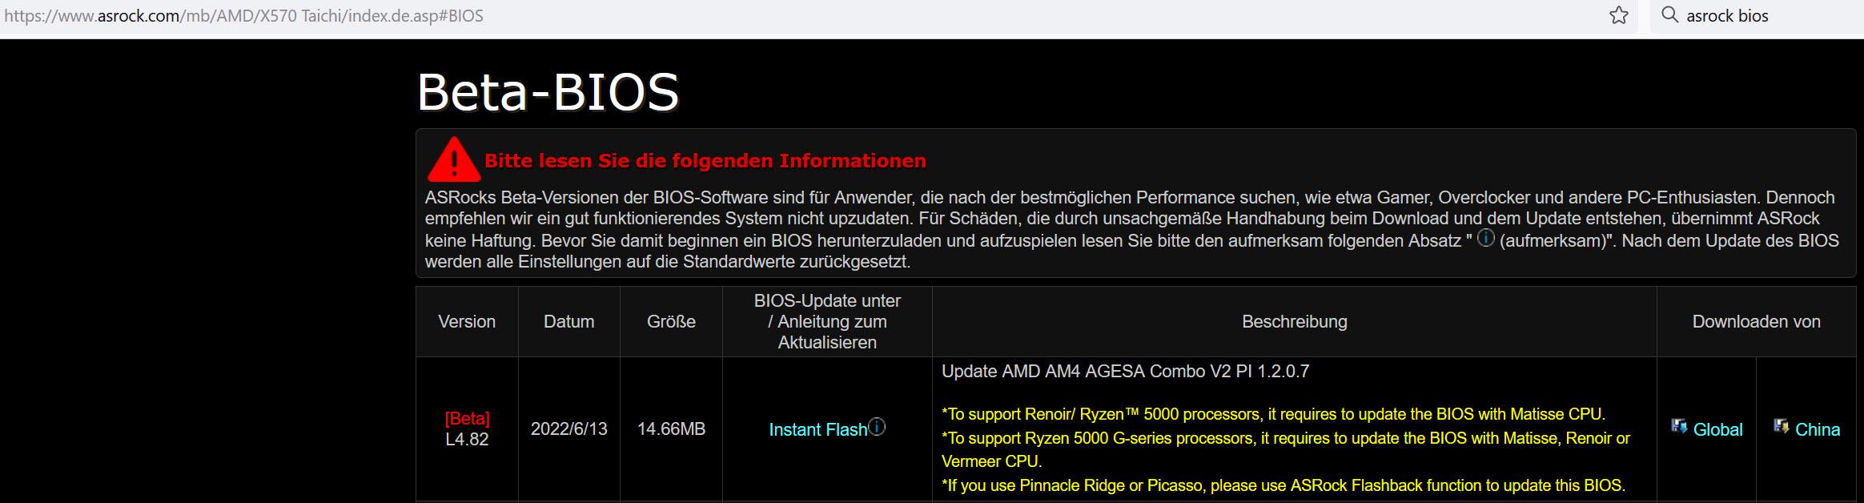The height and width of the screenshot is (503, 1864).
Task: Click the info icon beside Instant Flash
Action: tap(877, 428)
